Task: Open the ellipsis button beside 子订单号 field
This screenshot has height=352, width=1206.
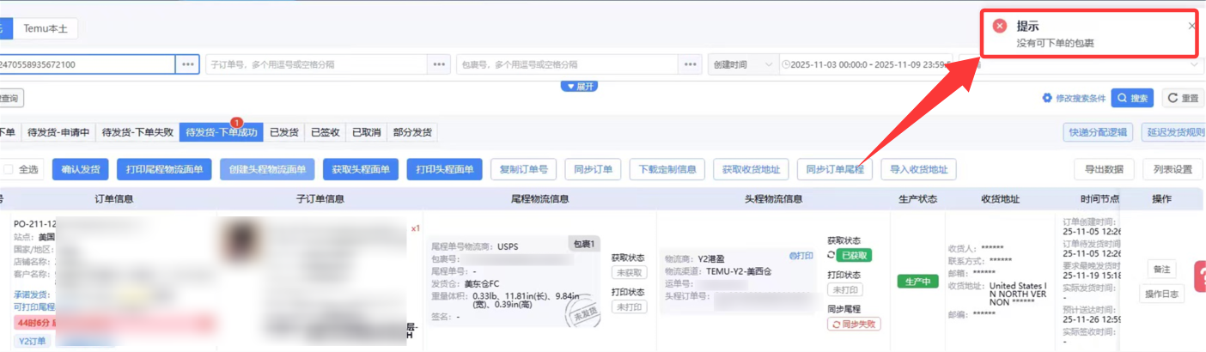Action: 440,64
